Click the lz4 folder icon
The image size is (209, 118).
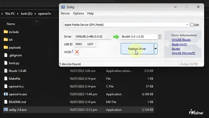[6, 39]
